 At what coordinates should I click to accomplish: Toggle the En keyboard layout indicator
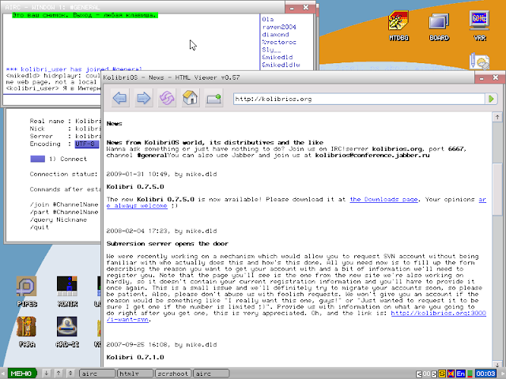[460, 373]
